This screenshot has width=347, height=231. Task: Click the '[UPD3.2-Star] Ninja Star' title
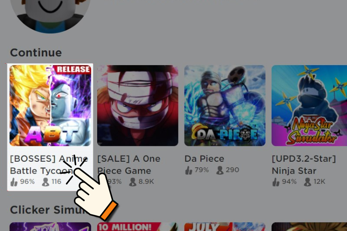[x=304, y=164]
